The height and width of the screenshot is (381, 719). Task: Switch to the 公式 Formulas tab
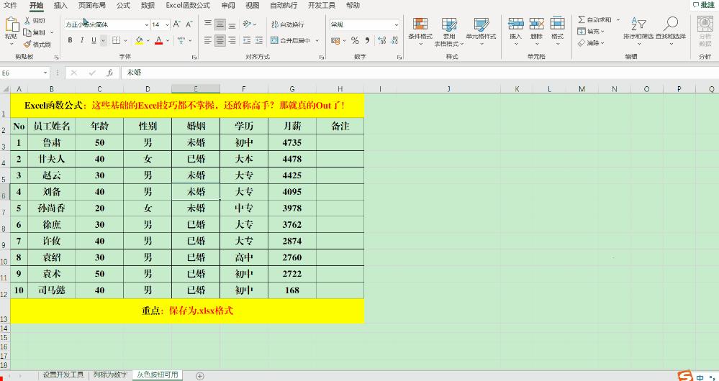[x=123, y=6]
